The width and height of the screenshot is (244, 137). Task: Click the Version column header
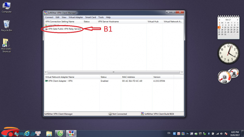163,77
